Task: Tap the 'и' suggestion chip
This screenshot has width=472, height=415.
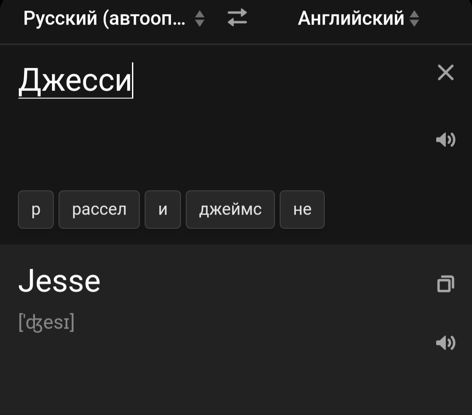Action: 163,210
